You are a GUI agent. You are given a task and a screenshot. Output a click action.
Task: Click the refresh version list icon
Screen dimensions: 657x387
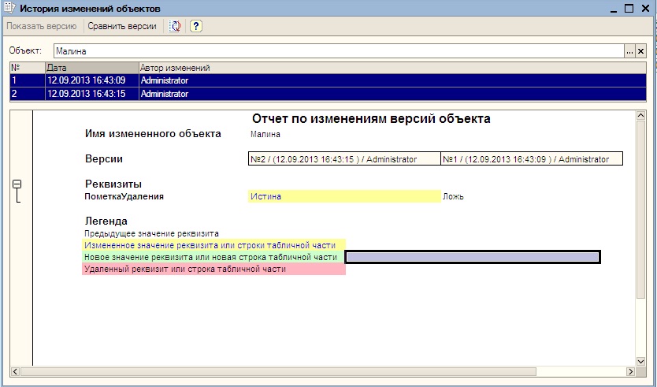(175, 26)
